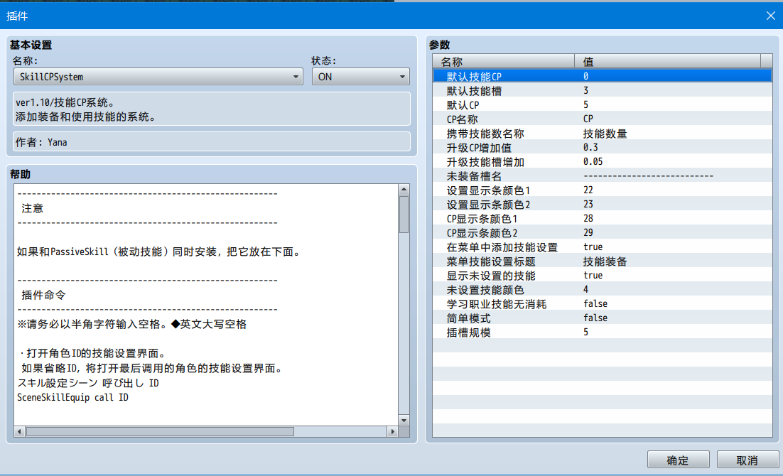Click the help horizontal scroll right arrow
Viewport: 783px width, 476px height.
point(392,431)
